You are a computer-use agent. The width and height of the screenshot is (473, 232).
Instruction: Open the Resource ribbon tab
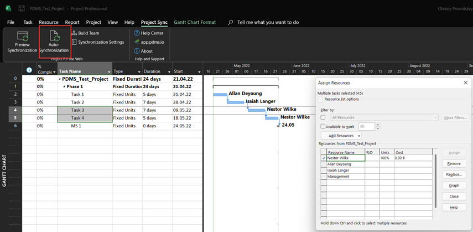pyautogui.click(x=49, y=22)
